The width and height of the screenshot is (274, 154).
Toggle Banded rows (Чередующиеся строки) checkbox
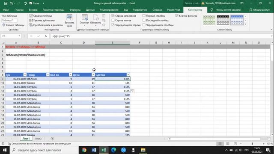click(x=113, y=25)
